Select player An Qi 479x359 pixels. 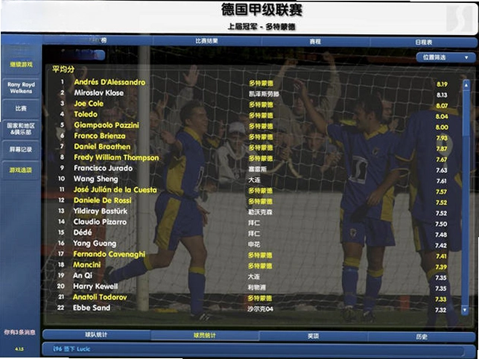[83, 276]
